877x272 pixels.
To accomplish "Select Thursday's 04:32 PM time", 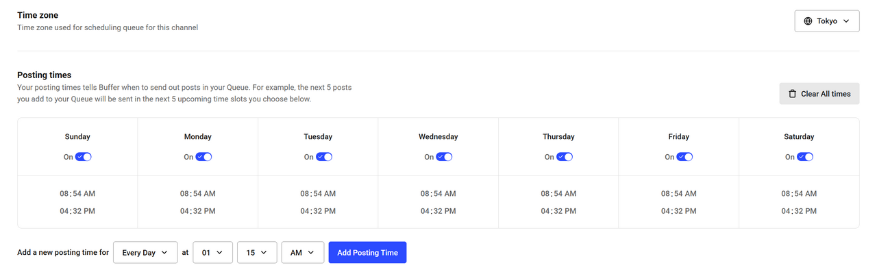I will [558, 211].
